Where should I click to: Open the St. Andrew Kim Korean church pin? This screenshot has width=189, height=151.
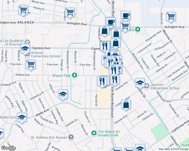coord(71,137)
